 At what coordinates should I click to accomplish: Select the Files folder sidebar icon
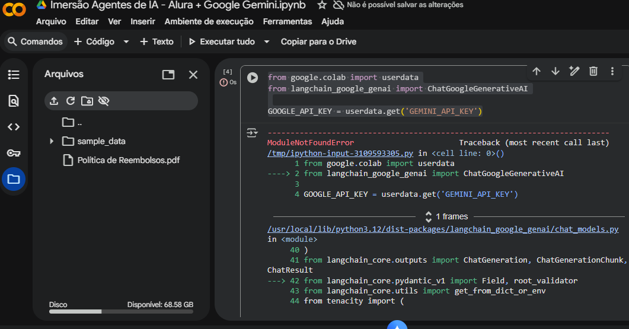(14, 179)
